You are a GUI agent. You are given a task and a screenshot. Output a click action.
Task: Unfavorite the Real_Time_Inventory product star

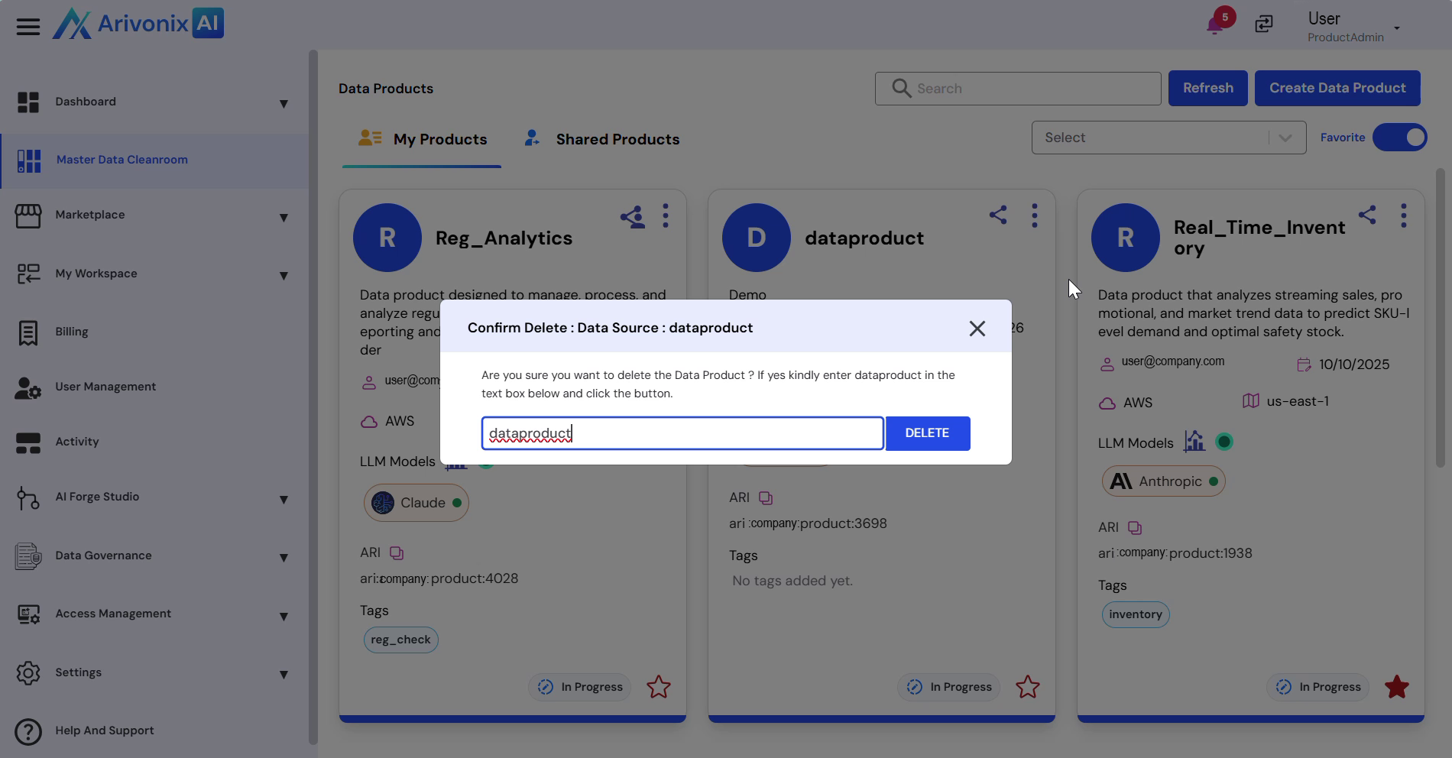(x=1396, y=687)
